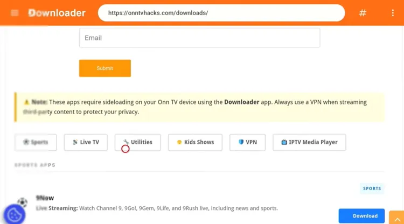The width and height of the screenshot is (404, 224).
Task: Click the soccer ball icon beside 9Now
Action: coord(23,202)
